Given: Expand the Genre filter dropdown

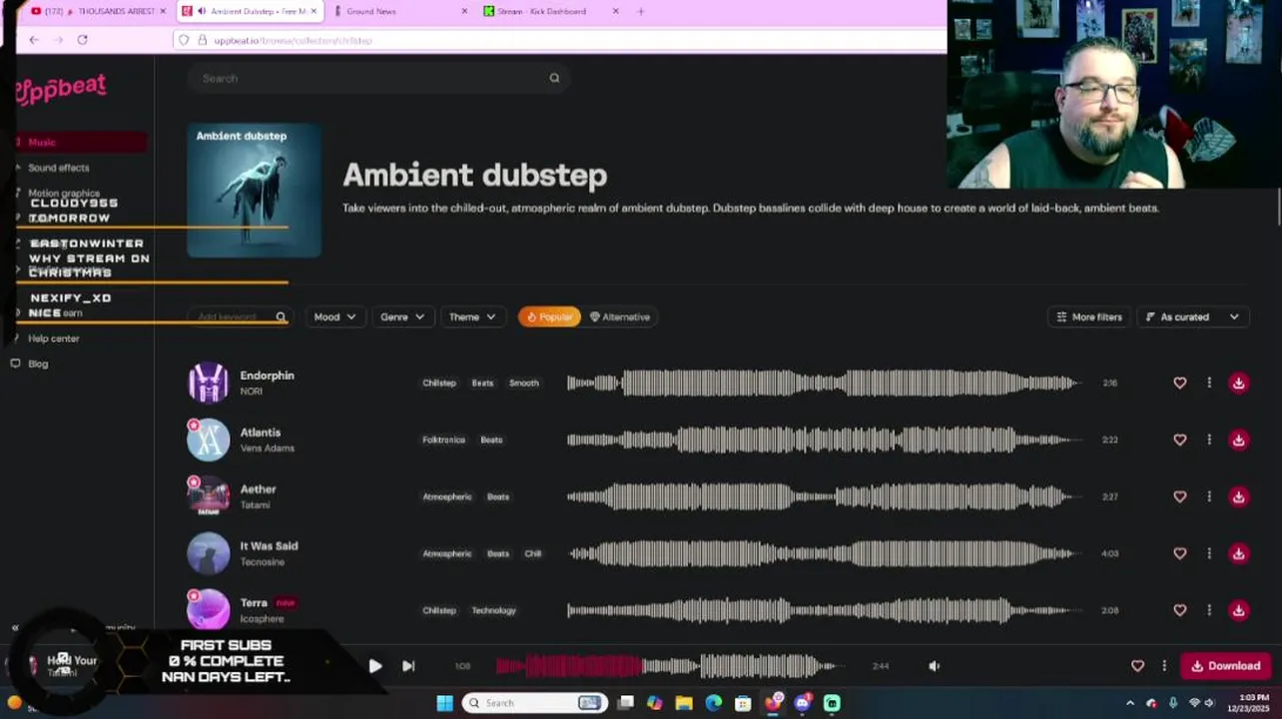Looking at the screenshot, I should [402, 317].
